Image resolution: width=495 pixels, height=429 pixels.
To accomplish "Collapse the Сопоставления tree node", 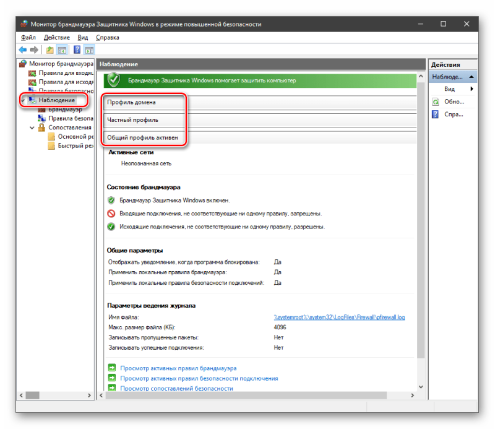I will pyautogui.click(x=32, y=128).
